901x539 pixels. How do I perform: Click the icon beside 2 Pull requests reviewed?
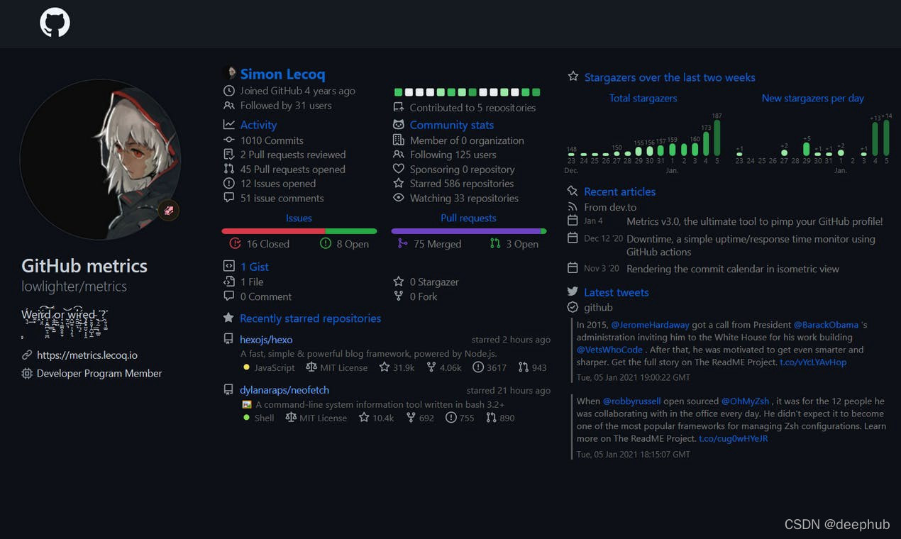(228, 155)
